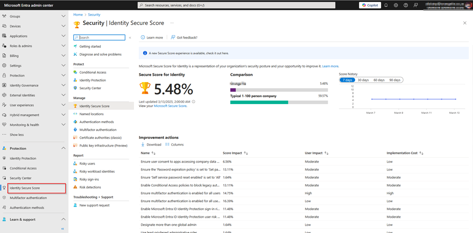Screen dimensions: 473x233
Task: Expand the External Identities chevron
Action: pos(64,95)
